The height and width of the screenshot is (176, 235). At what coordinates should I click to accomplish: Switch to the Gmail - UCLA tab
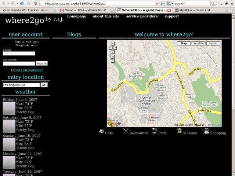click(x=87, y=10)
